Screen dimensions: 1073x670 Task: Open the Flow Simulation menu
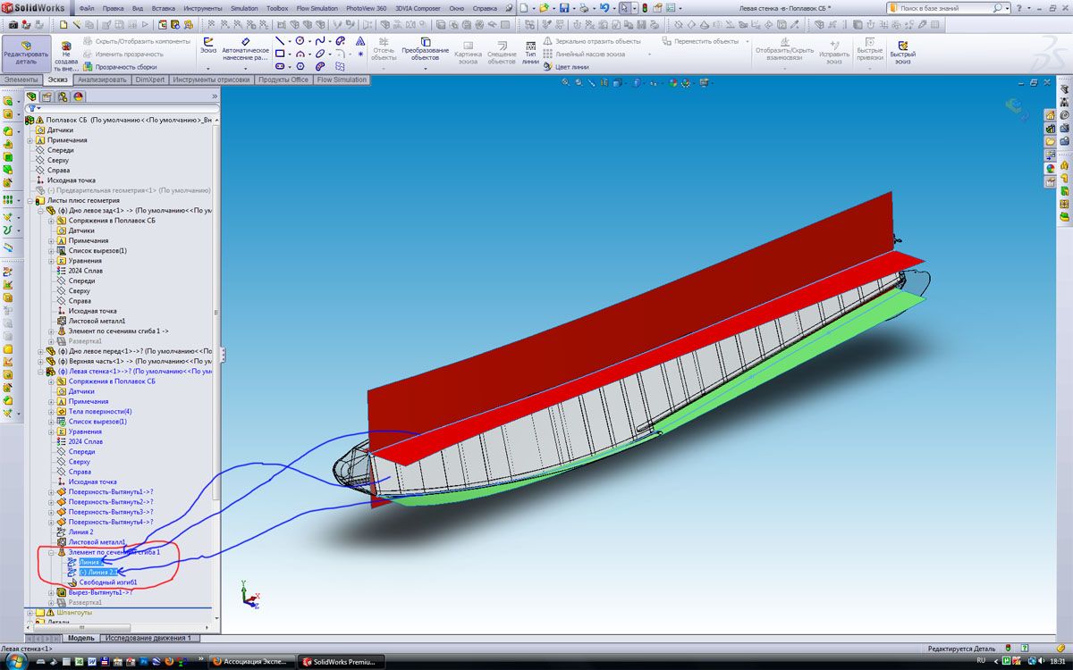tap(317, 8)
